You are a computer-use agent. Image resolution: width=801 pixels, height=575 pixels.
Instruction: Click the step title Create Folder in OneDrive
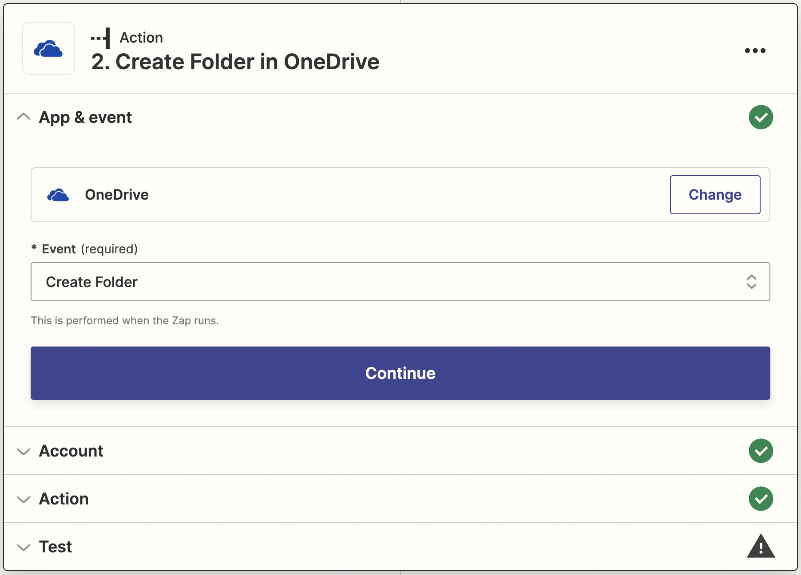(x=235, y=62)
